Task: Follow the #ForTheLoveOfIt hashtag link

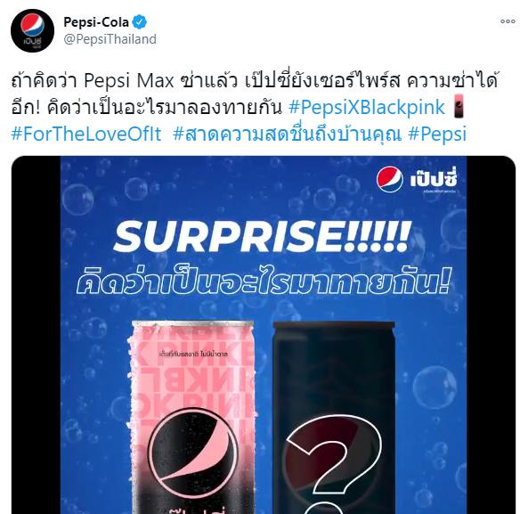Action: coord(86,134)
